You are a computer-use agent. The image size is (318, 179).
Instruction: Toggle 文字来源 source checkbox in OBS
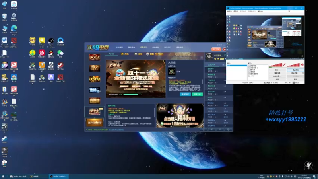(x=249, y=66)
